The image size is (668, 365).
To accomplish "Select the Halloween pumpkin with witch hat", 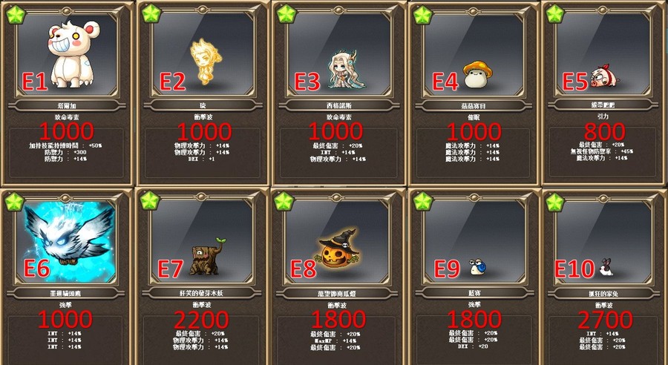I will pyautogui.click(x=338, y=249).
